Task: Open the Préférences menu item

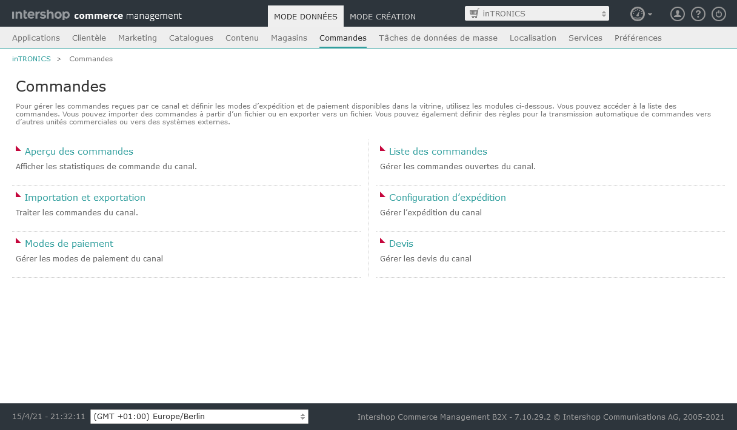Action: point(638,38)
